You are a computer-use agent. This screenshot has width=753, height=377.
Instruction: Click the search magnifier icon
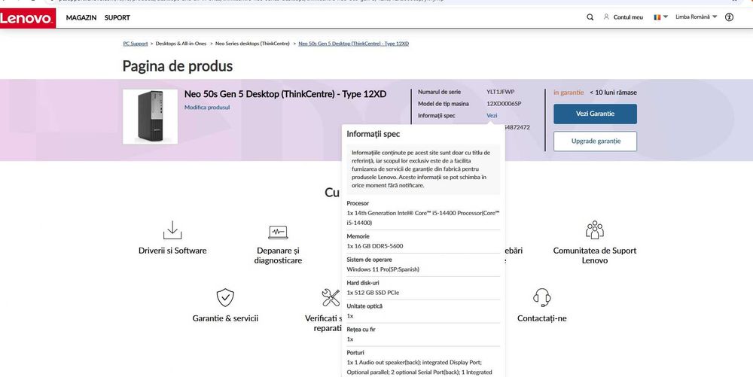[590, 17]
